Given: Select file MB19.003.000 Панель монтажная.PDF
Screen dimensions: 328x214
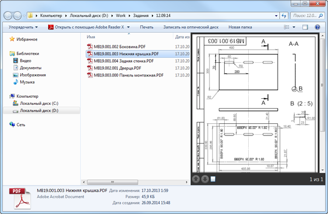Looking at the screenshot, I should [x=128, y=75].
